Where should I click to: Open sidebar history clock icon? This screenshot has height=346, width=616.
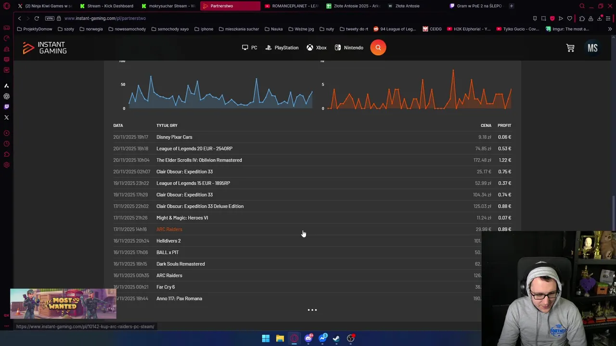pos(6,144)
